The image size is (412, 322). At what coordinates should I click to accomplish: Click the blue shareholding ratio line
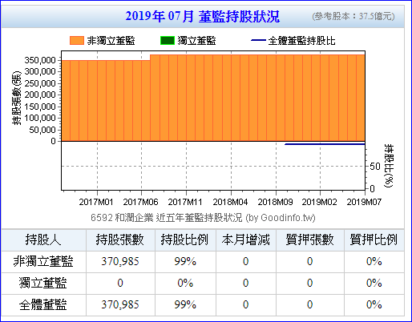coord(325,144)
